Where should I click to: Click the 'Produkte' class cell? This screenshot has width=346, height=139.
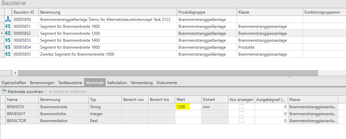270,47
